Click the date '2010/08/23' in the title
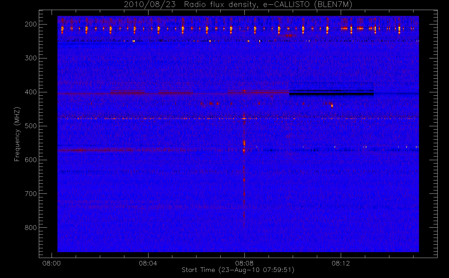Viewport: 449px width, 278px height. [x=150, y=4]
